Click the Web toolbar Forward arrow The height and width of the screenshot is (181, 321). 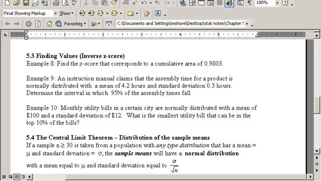click(x=17, y=24)
